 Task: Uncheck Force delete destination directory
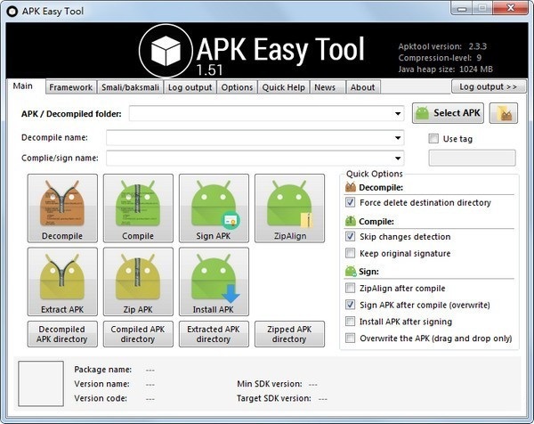click(351, 203)
